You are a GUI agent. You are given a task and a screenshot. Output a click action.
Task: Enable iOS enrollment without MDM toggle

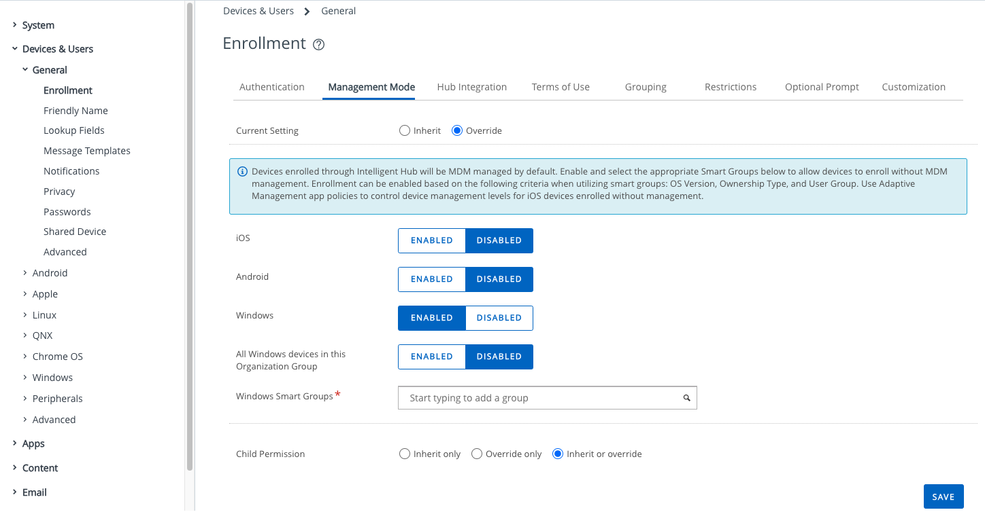click(x=431, y=240)
